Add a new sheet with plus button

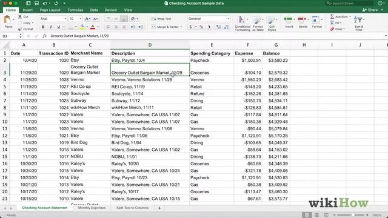[159, 208]
